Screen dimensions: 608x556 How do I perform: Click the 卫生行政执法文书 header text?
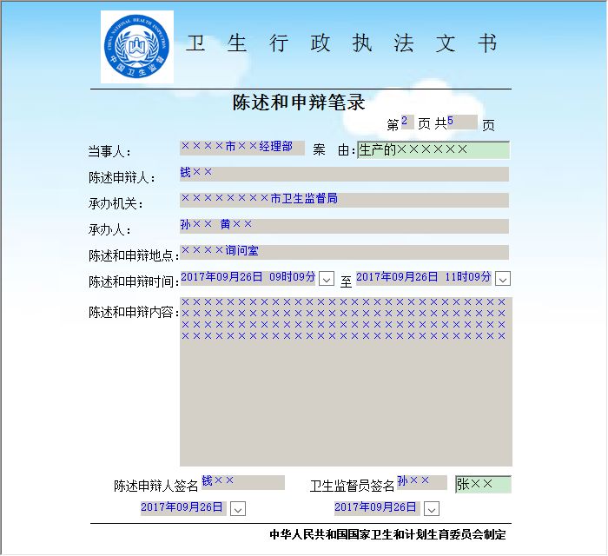(x=341, y=43)
